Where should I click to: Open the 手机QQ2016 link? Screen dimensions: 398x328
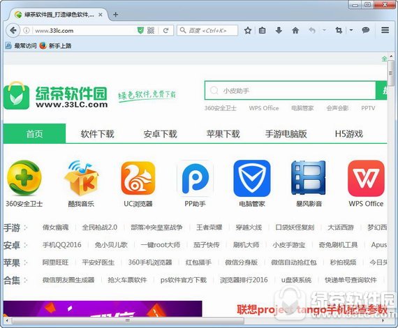(x=61, y=245)
